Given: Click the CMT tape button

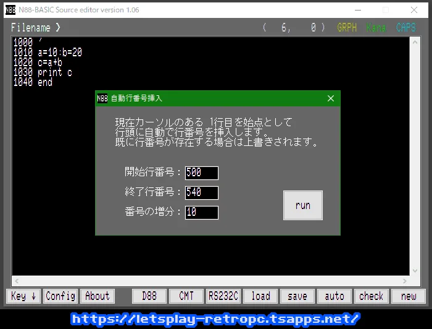Looking at the screenshot, I should point(186,296).
